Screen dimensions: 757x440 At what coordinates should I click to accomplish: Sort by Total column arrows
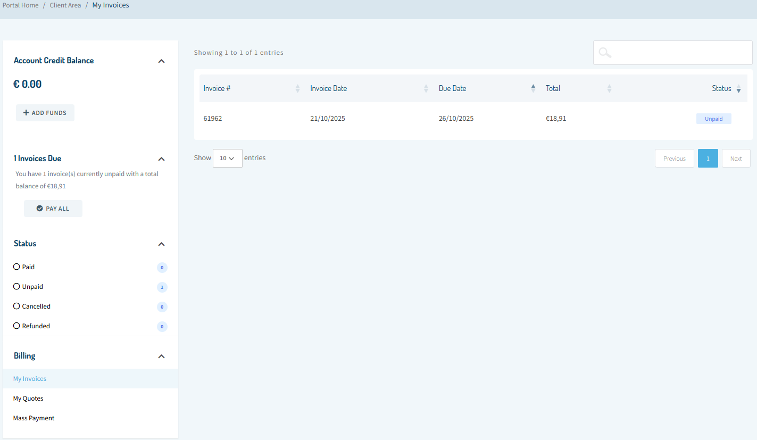coord(609,89)
